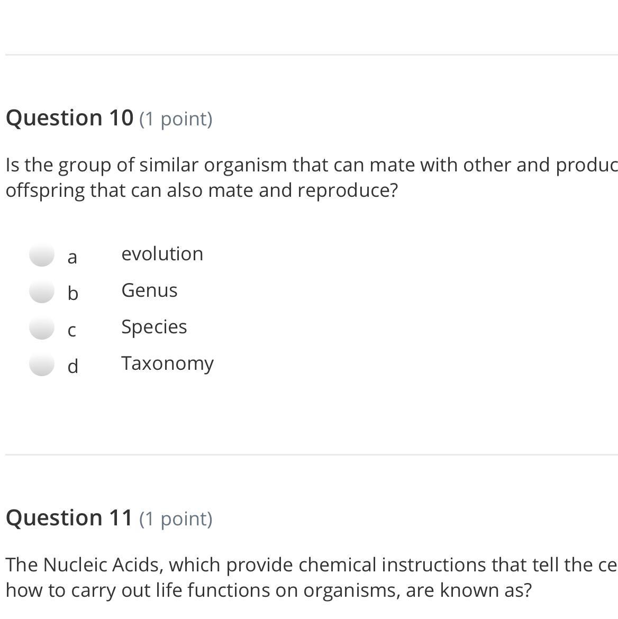Click the Question 11 prompt about Nucleic Acids
Image resolution: width=618 pixels, height=619 pixels.
pyautogui.click(x=311, y=565)
